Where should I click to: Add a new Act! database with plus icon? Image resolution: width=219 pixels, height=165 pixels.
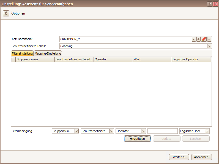pos(198,39)
